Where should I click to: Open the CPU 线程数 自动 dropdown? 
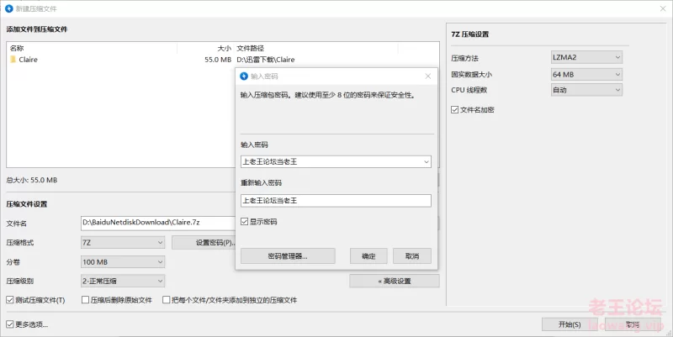[586, 90]
